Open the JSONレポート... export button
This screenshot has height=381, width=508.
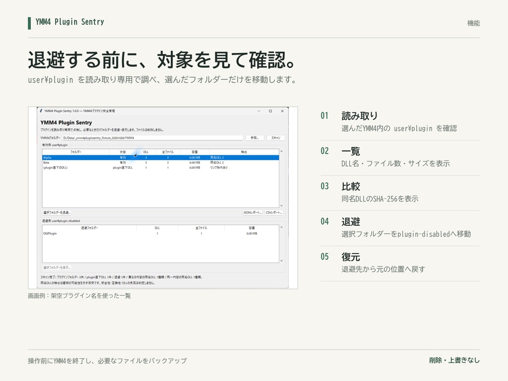[x=253, y=212]
